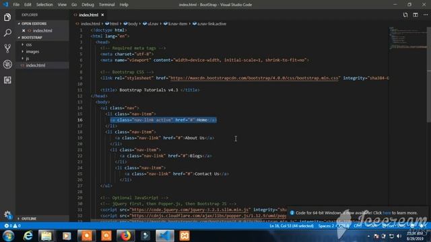Open the Debug view in activity bar
This screenshot has width=431, height=242.
point(7,65)
